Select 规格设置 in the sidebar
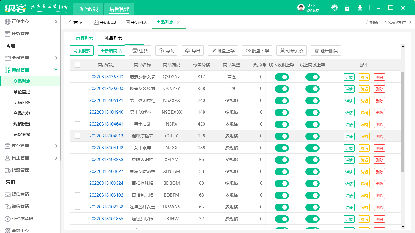Screen dimensions: 415x233 pyautogui.click(x=22, y=124)
